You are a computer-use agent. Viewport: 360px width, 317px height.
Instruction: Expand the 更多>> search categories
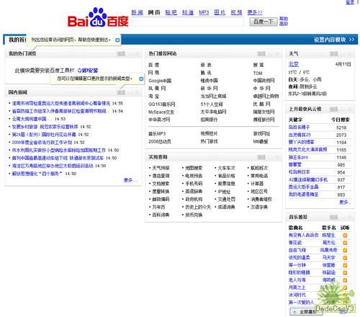point(255,12)
